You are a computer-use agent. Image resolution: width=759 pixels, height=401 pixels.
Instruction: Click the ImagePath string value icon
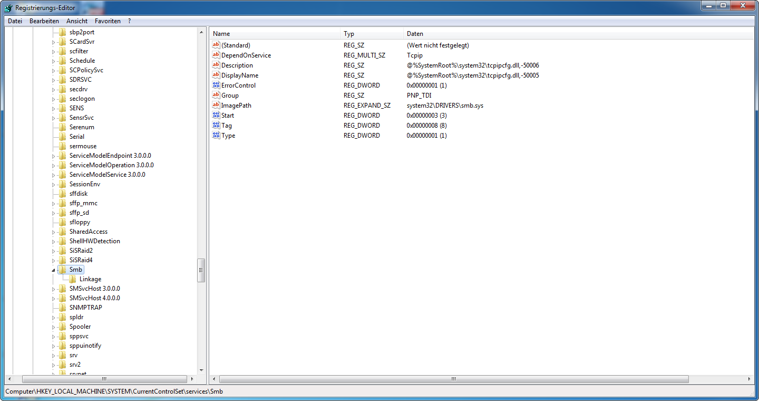point(216,105)
